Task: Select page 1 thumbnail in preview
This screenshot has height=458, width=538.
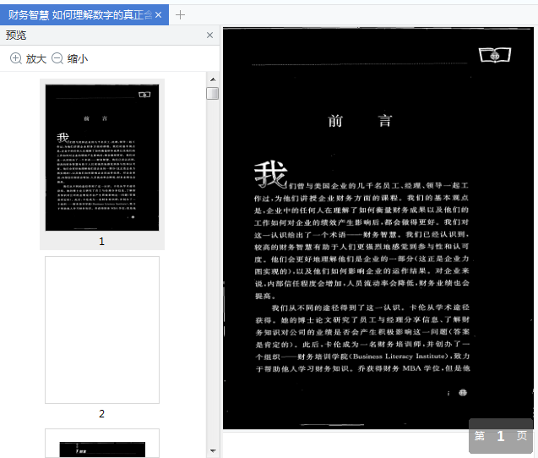Action: (x=102, y=157)
